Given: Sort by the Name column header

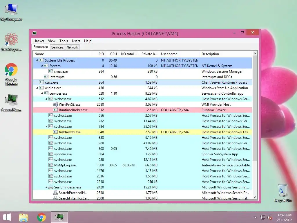Looking at the screenshot, I should [x=62, y=54].
